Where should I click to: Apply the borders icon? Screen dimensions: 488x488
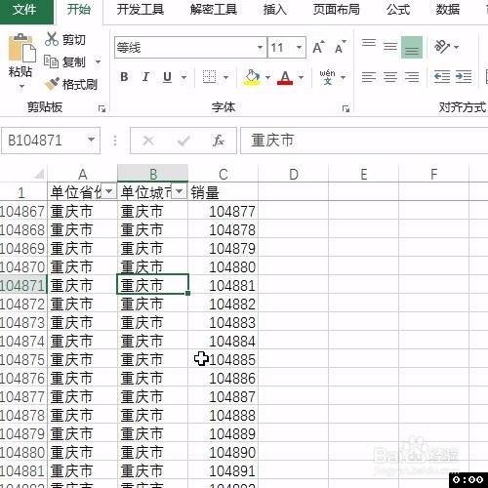[209, 77]
